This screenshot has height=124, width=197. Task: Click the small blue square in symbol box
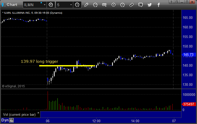41,3
